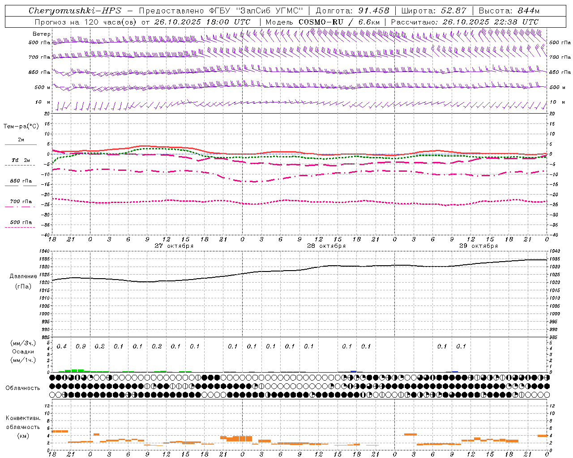The height and width of the screenshot is (458, 573).
Task: Click the (мм/1ч.) precipitation unit label
Action: point(23,360)
